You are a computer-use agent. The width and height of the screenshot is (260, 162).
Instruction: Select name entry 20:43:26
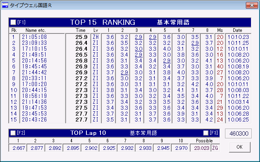pyautogui.click(x=35, y=120)
